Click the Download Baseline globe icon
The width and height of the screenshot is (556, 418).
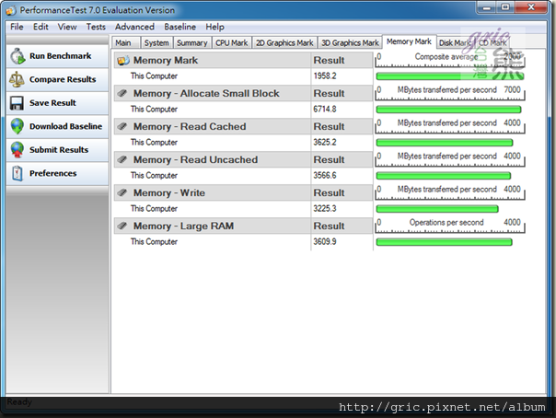coord(17,126)
